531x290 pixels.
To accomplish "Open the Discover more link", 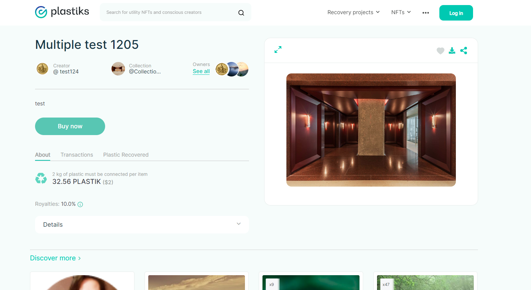I will point(56,258).
